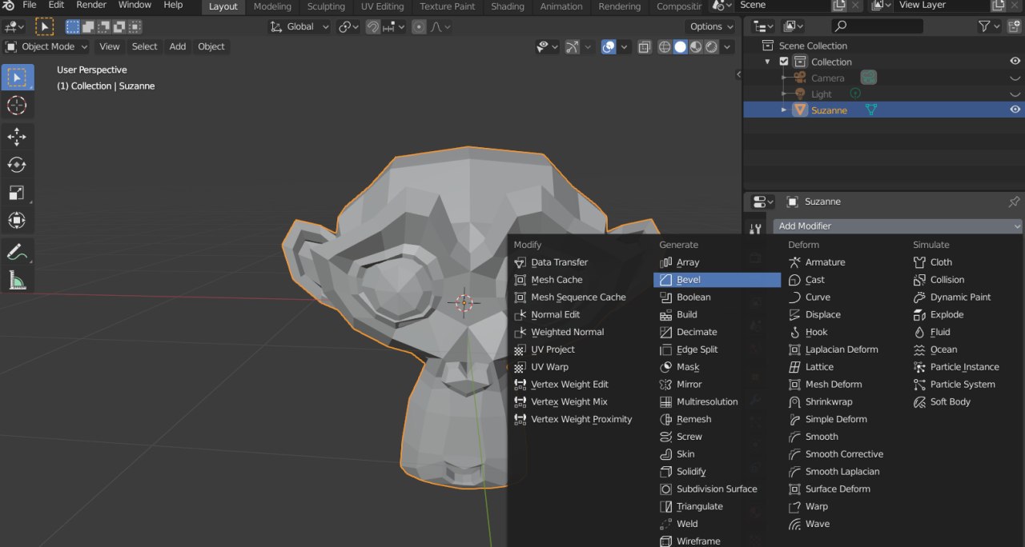This screenshot has height=547, width=1025.
Task: Pin the properties editor with pin icon
Action: pos(1014,202)
